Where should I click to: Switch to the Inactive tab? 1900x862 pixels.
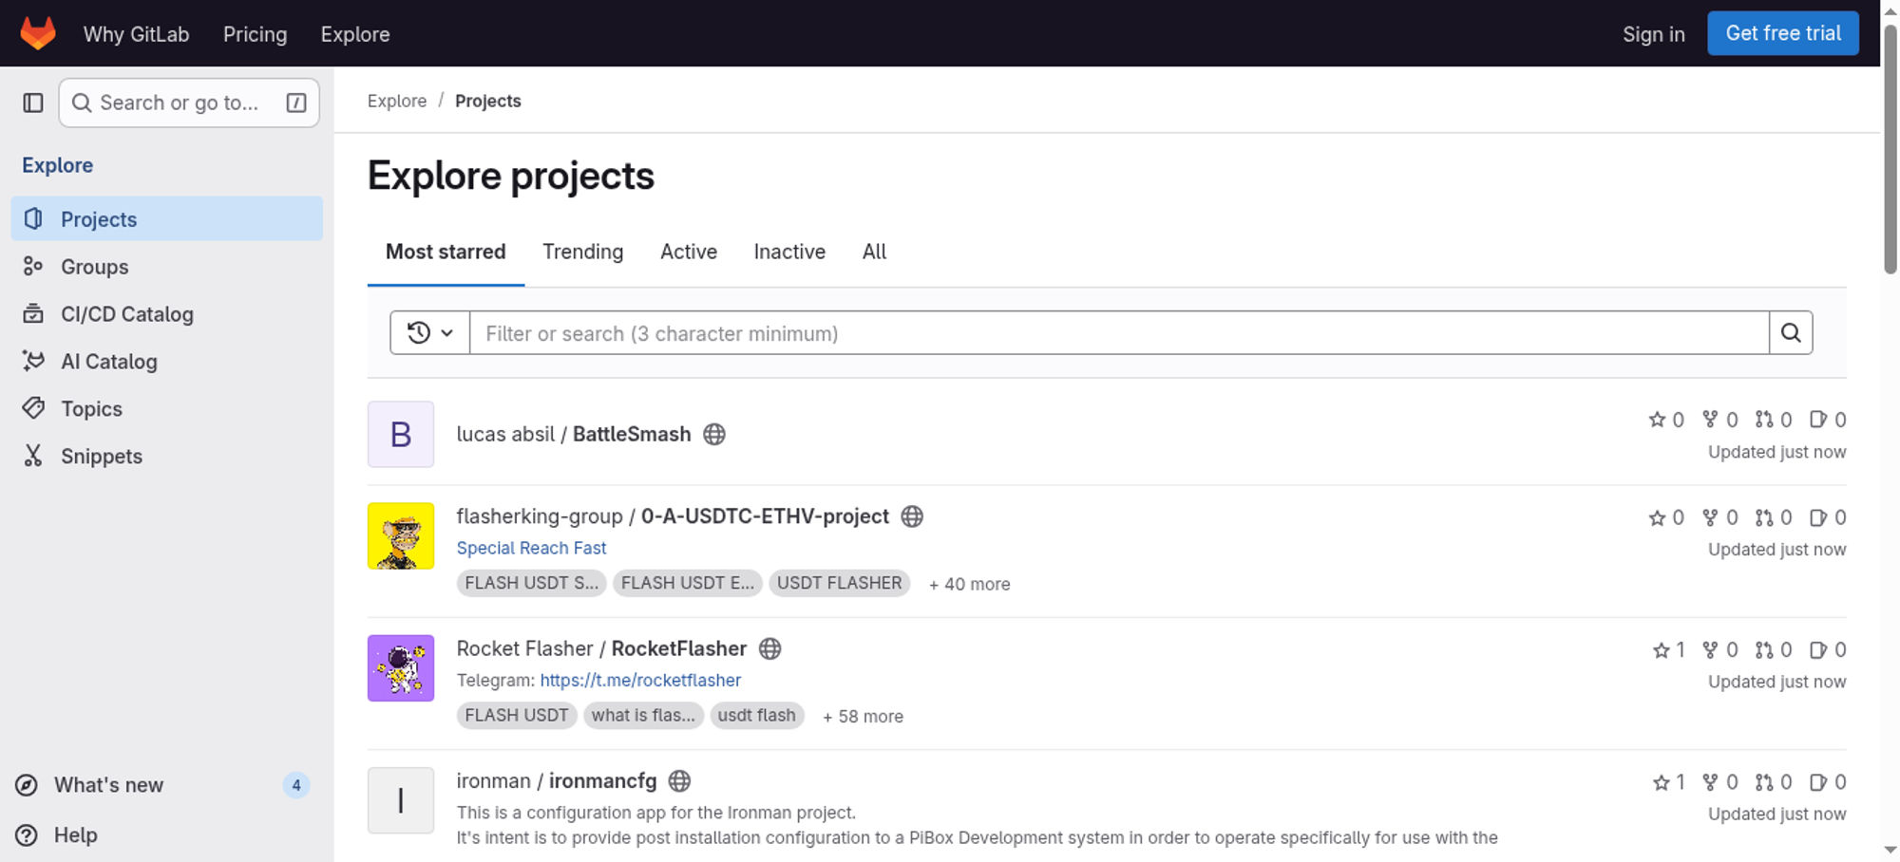click(789, 252)
